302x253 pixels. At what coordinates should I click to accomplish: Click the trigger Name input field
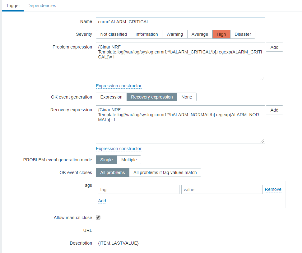coord(180,22)
